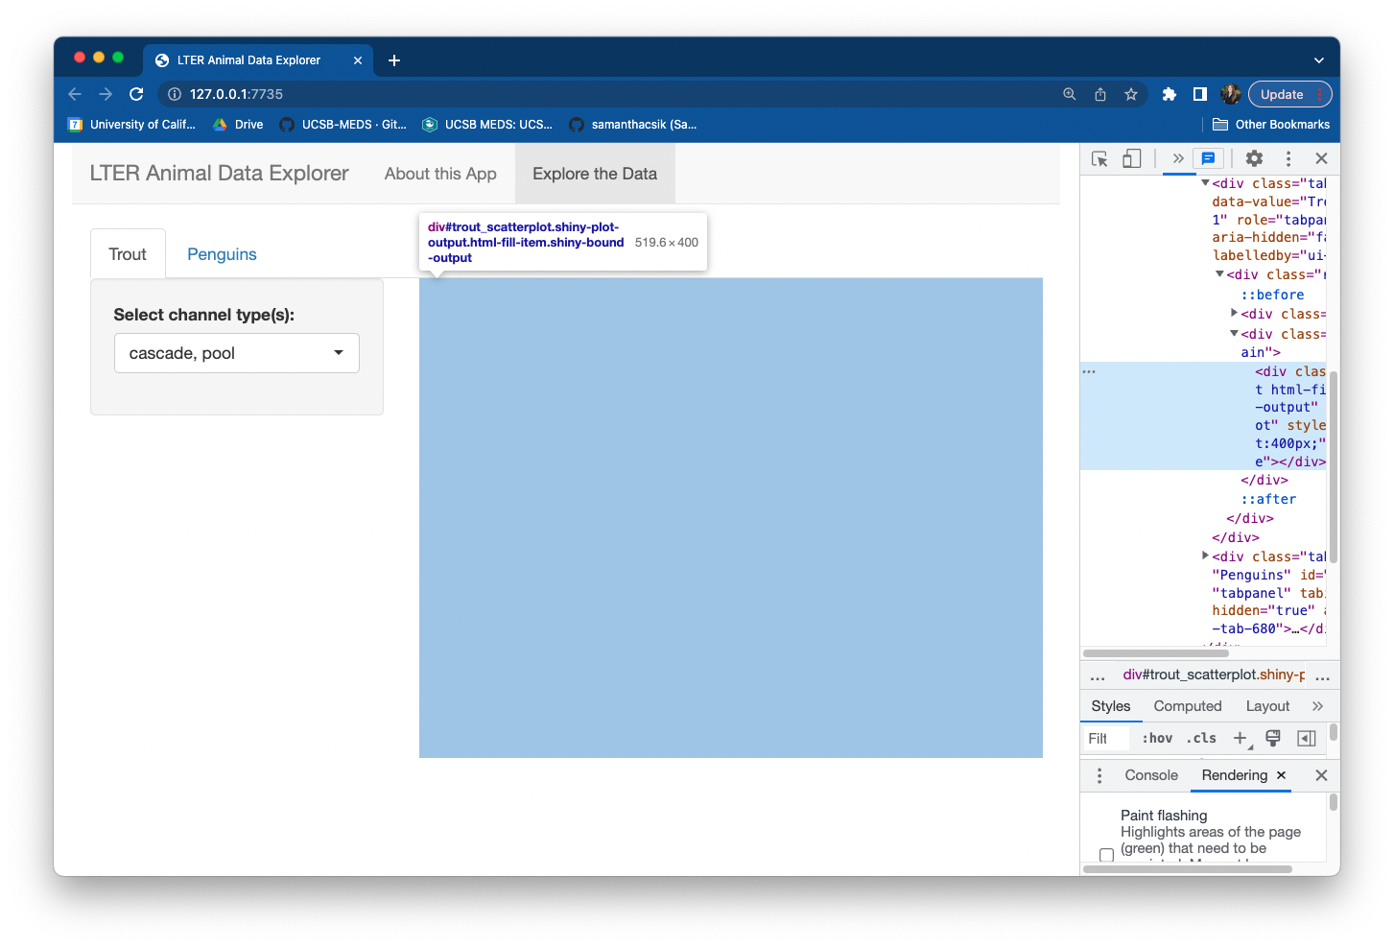
Task: Toggle the device emulation toolbar
Action: coord(1132,158)
